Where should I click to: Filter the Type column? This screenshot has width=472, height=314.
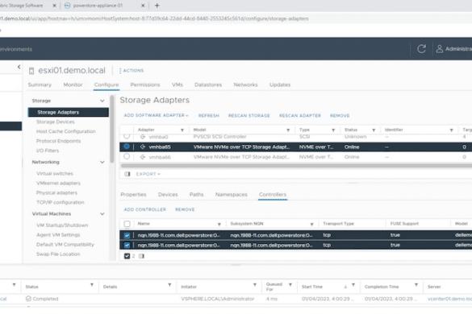pos(333,130)
